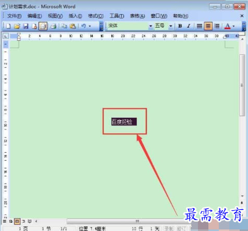Toggle the 修订 status bar indicator
This screenshot has height=231, width=248.
(x=181, y=228)
